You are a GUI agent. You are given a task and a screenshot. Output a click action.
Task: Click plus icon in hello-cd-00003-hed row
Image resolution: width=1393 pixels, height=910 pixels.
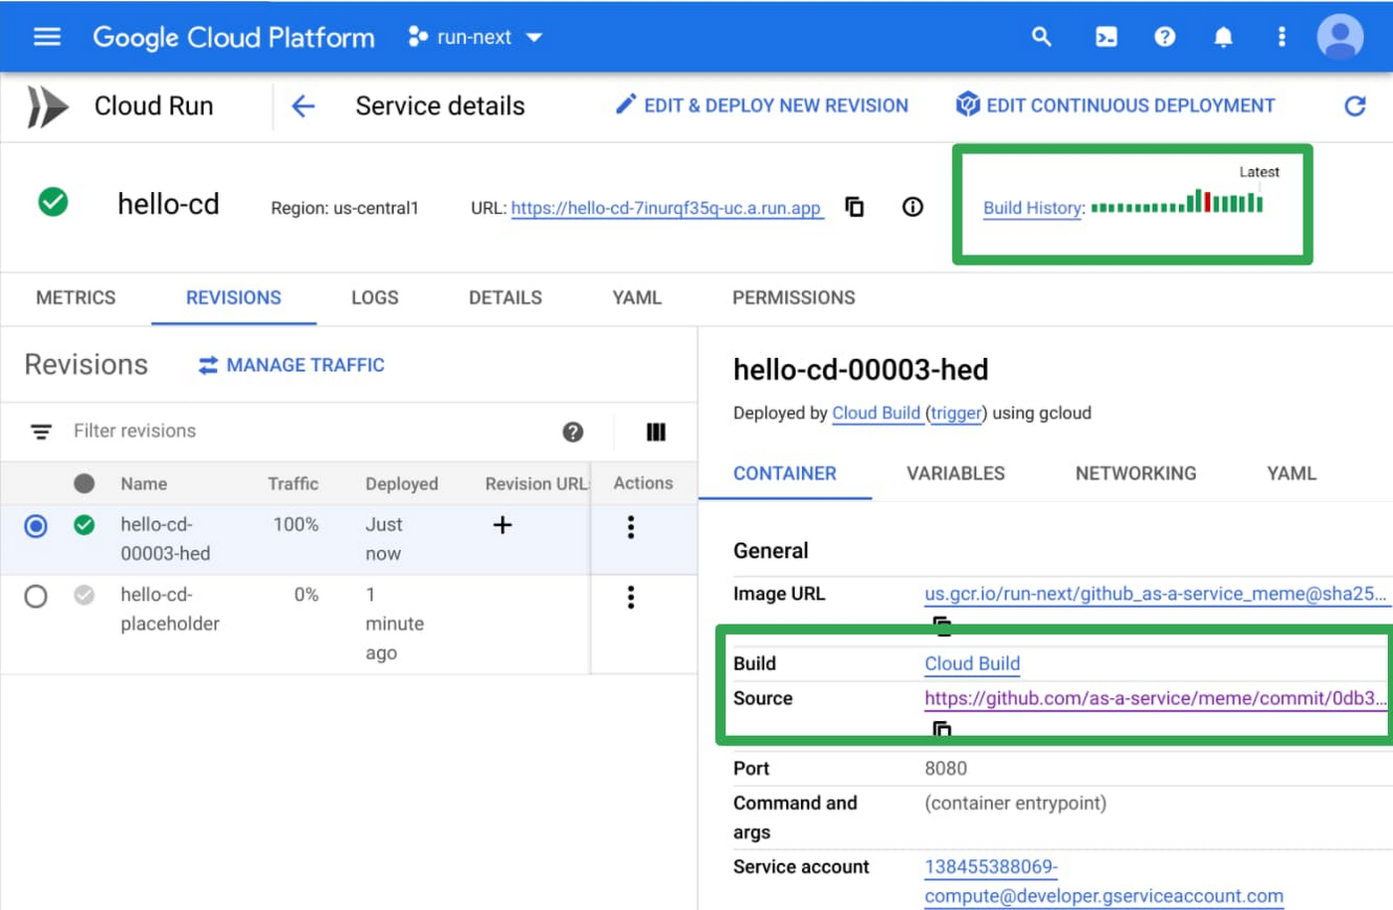pyautogui.click(x=502, y=524)
